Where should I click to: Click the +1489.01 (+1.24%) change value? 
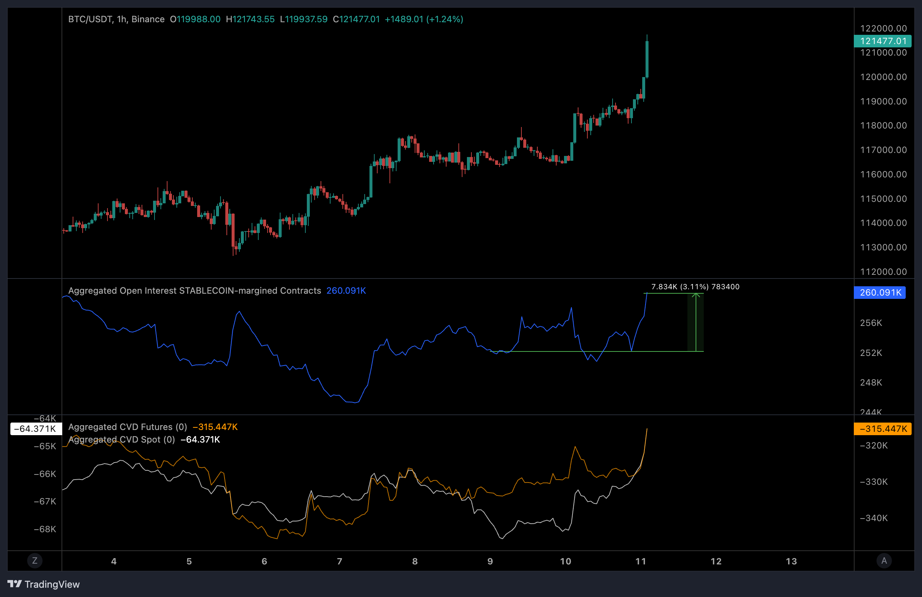click(424, 19)
